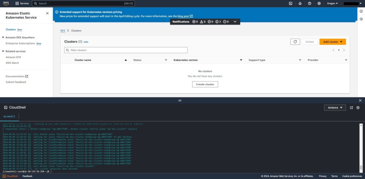Go to next page of clusters
365x179 pixels.
(x=344, y=50)
